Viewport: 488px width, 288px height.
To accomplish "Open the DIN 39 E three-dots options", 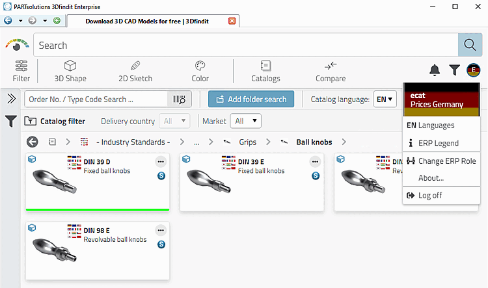I will [x=315, y=162].
